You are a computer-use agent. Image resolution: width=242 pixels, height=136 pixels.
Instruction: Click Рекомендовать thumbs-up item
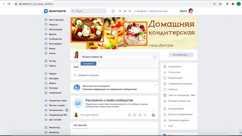176,109
